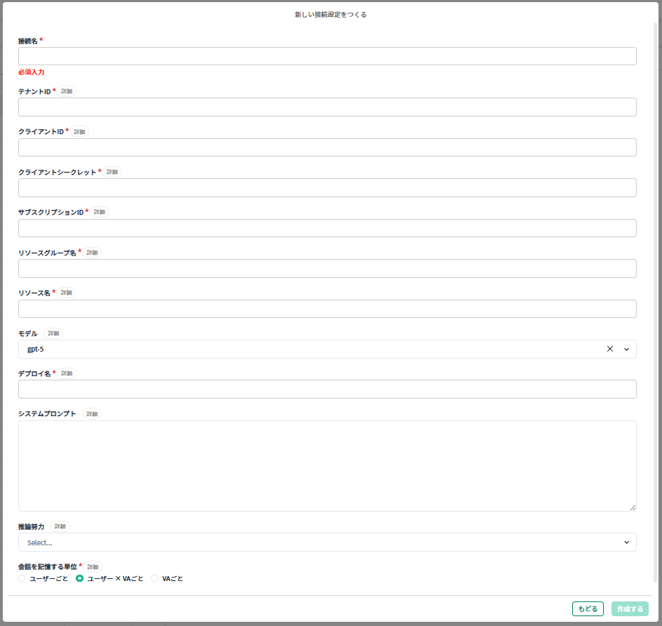Click the もどる button

pyautogui.click(x=588, y=609)
